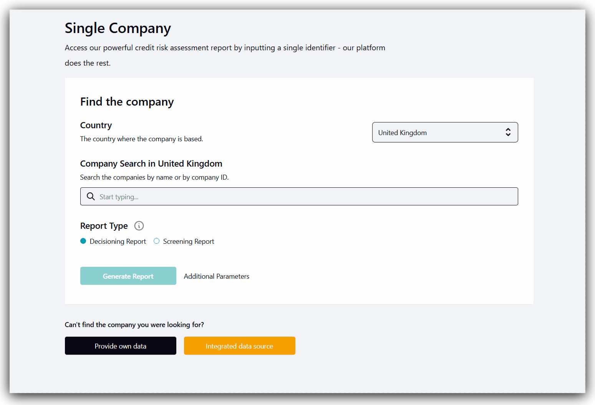
Task: Click the magnifying glass search icon
Action: click(x=91, y=197)
